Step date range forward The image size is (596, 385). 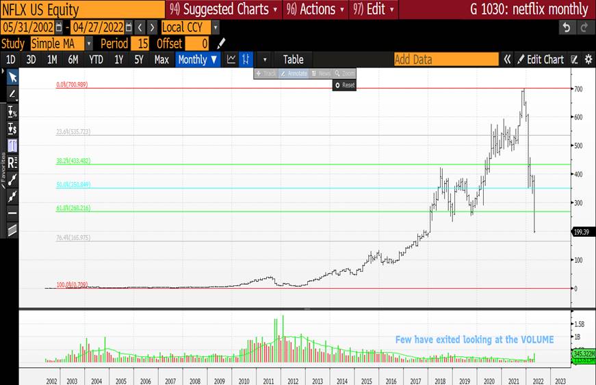152,27
